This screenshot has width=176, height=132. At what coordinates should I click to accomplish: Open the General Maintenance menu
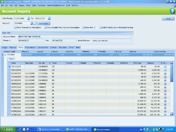(56, 5)
